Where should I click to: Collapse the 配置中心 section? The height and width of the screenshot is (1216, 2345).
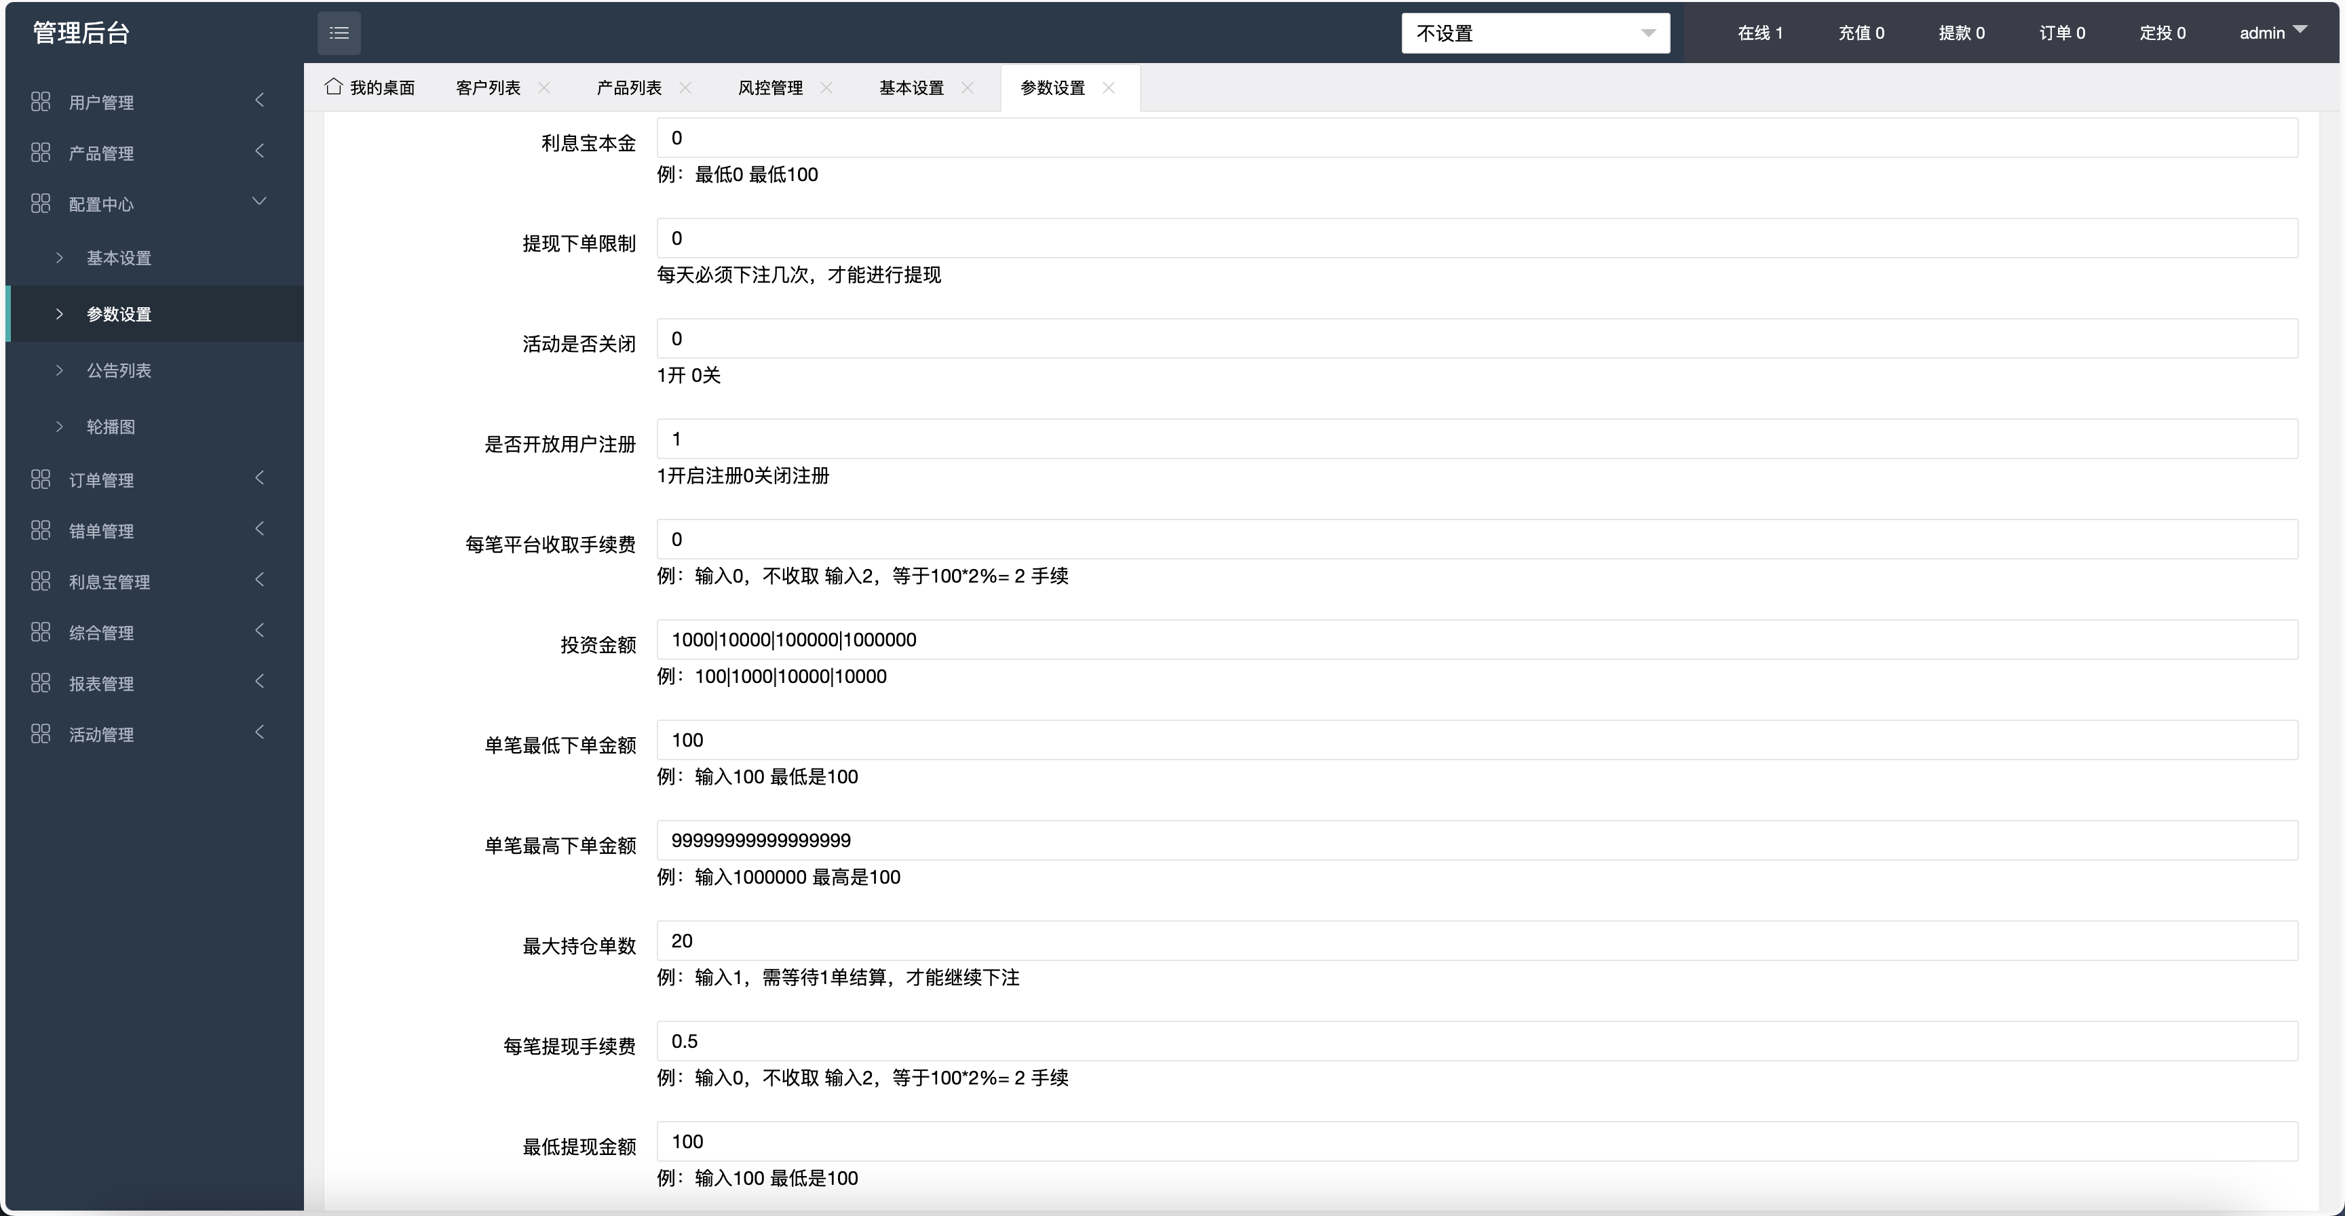(259, 202)
